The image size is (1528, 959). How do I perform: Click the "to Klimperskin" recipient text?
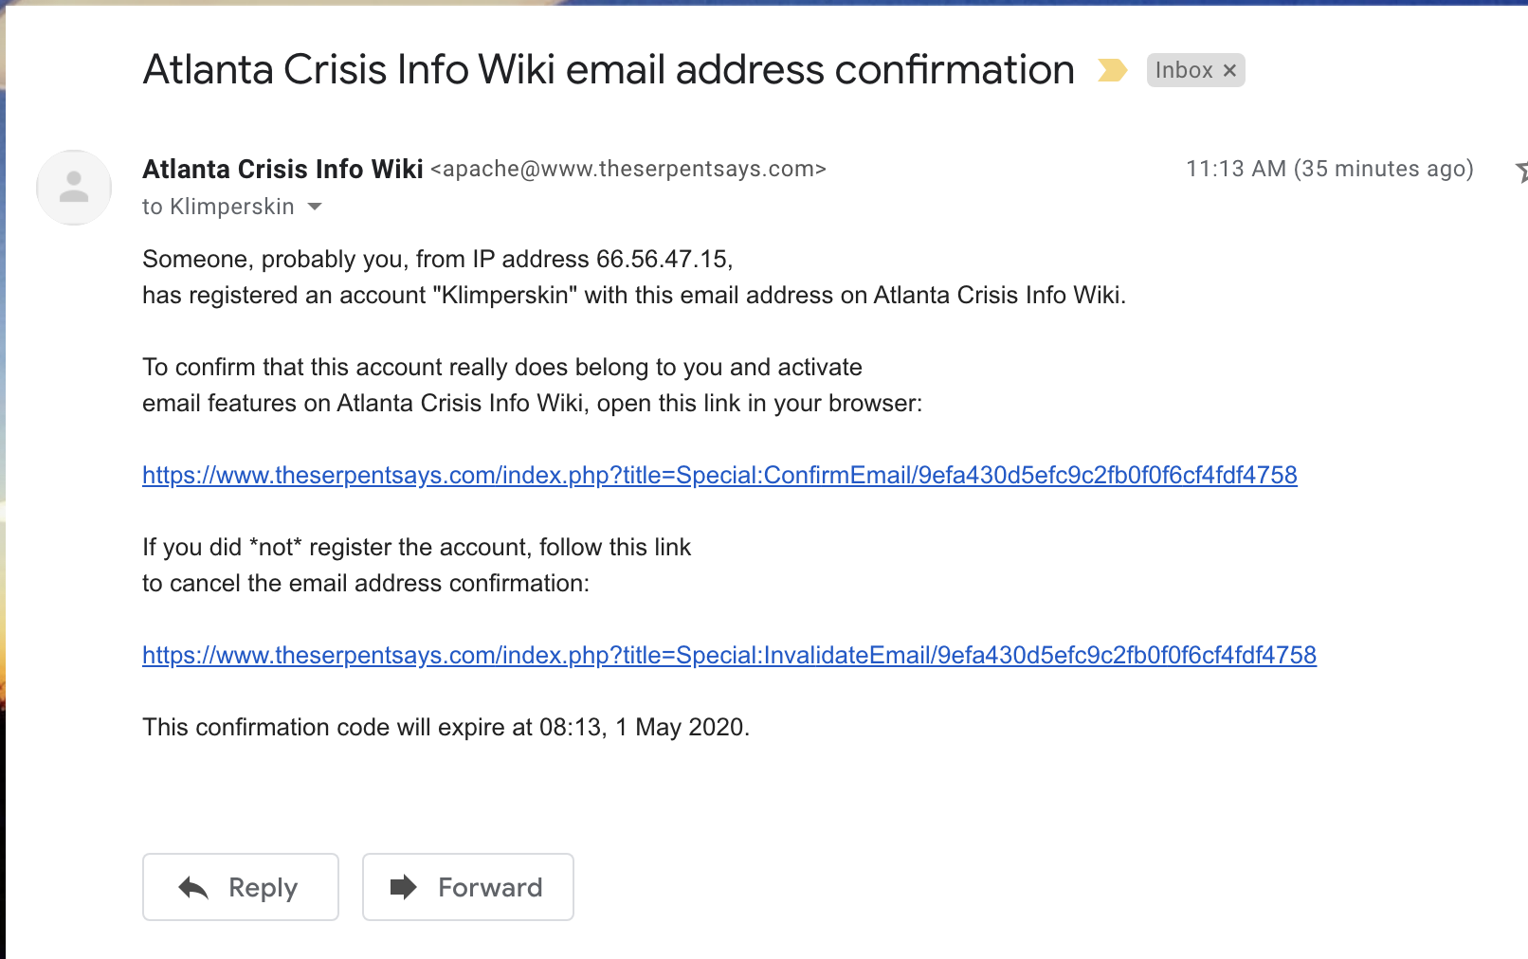point(218,207)
